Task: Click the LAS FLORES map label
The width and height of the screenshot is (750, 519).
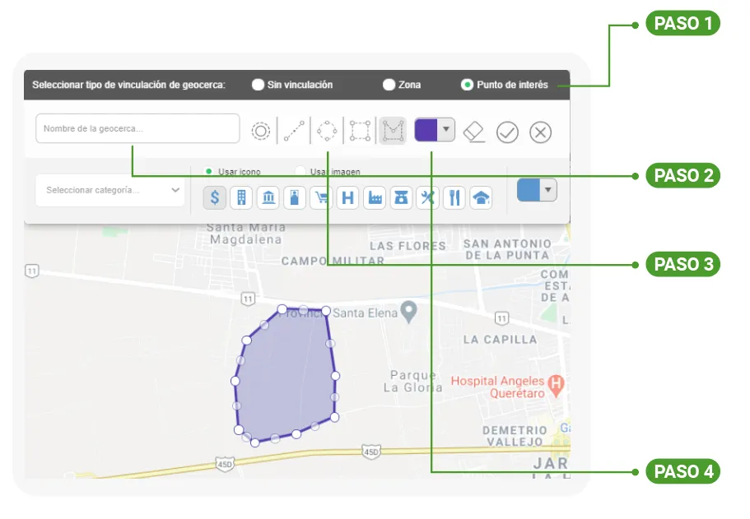Action: 408,246
